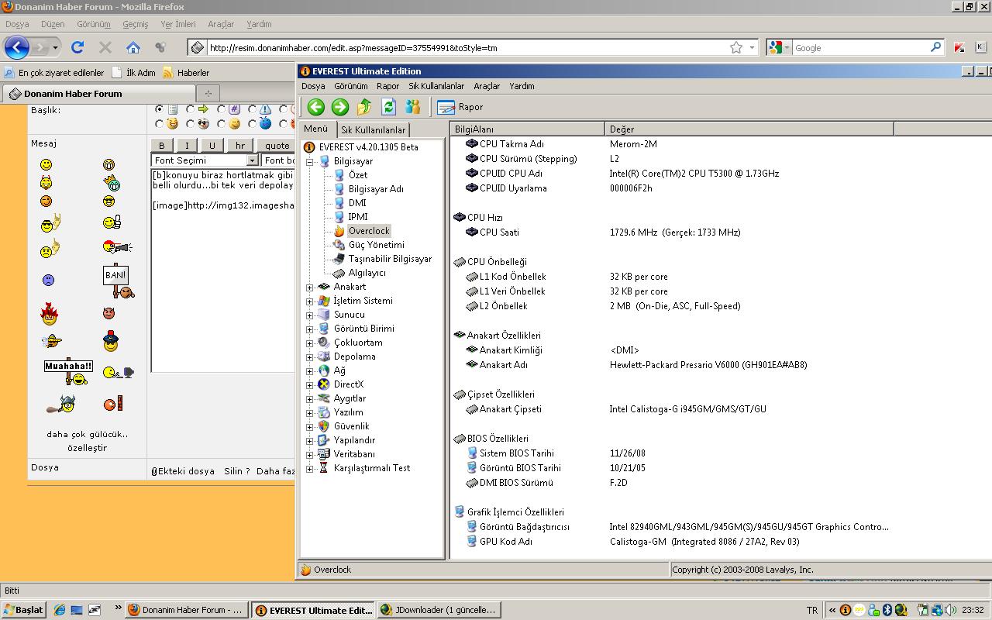The height and width of the screenshot is (620, 992).
Task: Click the Firefox home icon
Action: point(133,47)
